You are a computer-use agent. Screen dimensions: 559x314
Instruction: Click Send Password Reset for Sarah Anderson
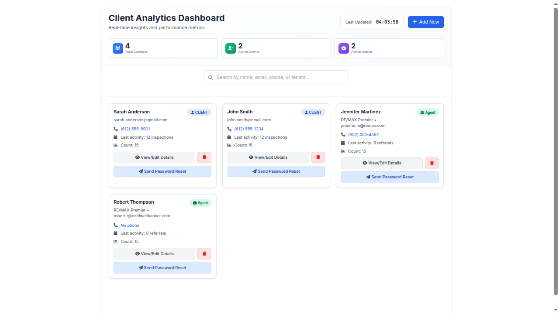(162, 171)
